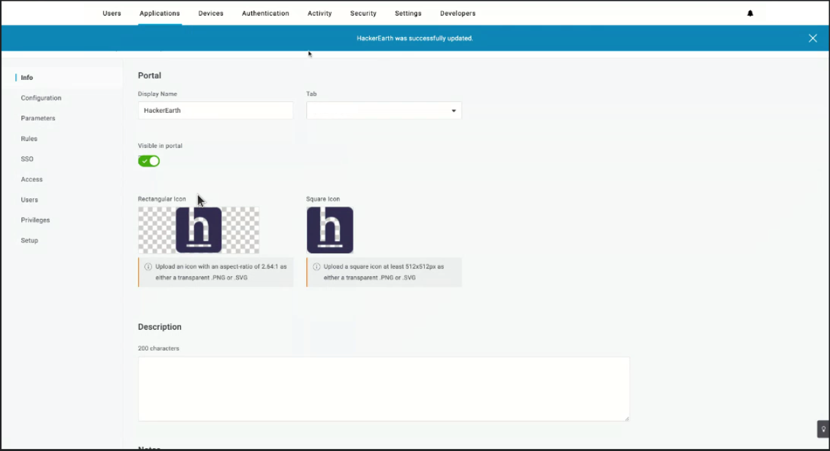The height and width of the screenshot is (451, 830).
Task: Open the Rules sidebar section
Action: 29,138
